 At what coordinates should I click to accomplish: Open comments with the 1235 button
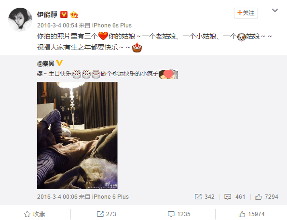179,214
